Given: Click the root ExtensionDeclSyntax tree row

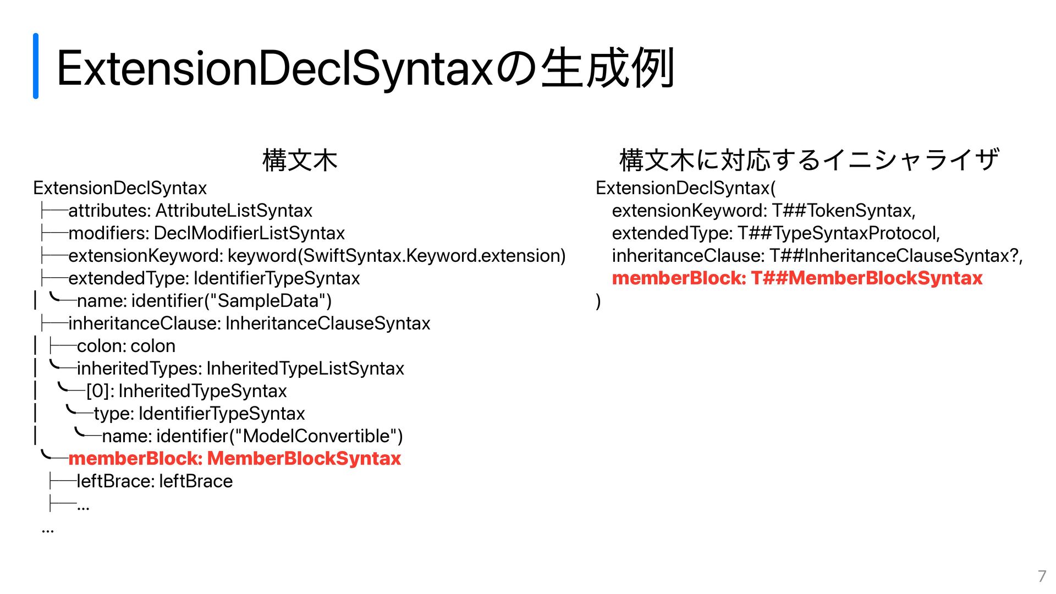Looking at the screenshot, I should pos(120,188).
